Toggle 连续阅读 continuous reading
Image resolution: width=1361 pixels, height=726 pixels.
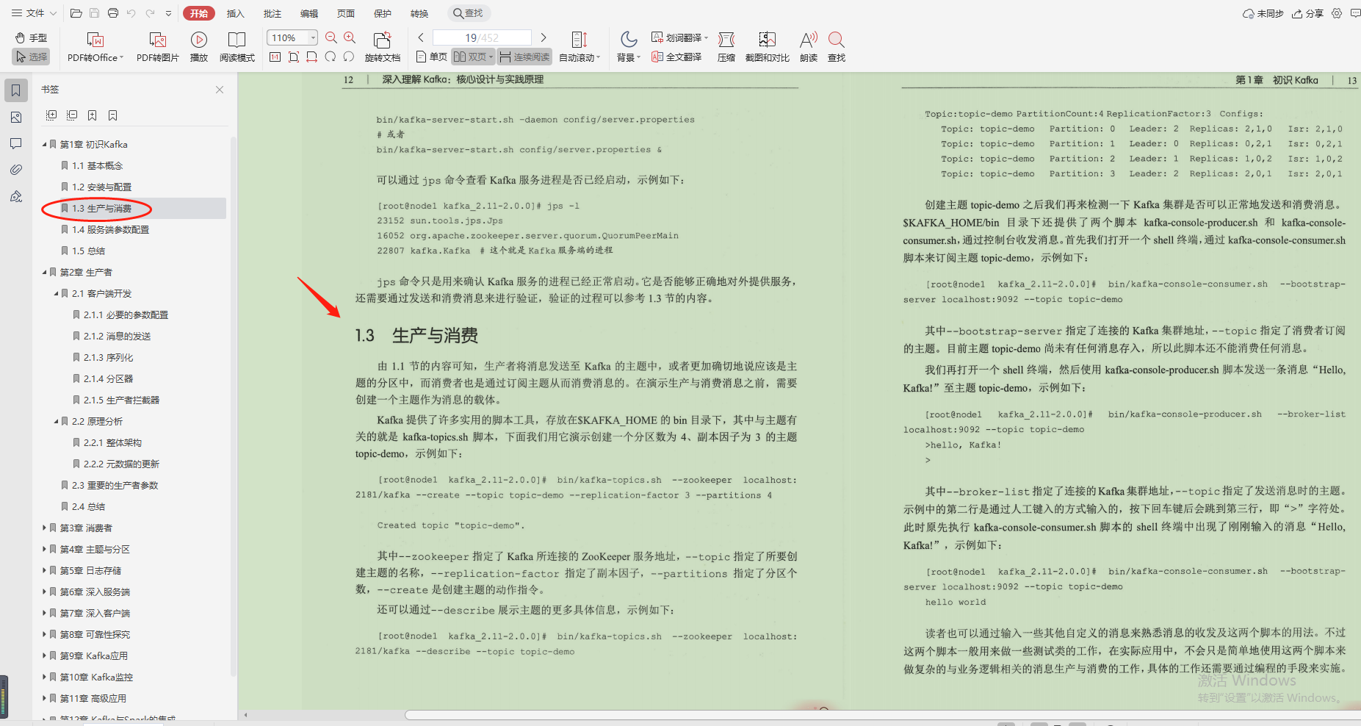tap(524, 57)
